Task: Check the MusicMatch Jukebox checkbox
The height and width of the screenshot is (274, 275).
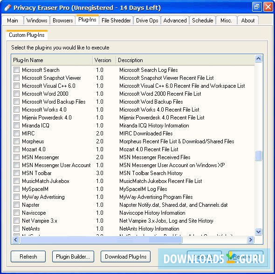Action: click(x=16, y=181)
